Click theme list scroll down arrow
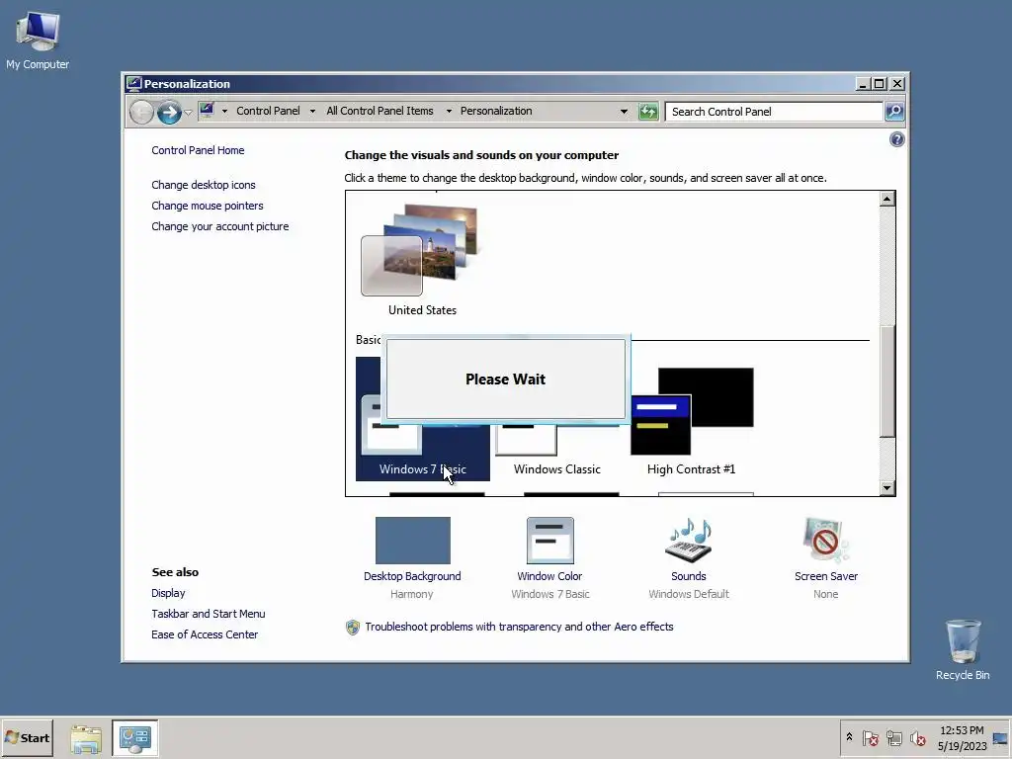This screenshot has height=759, width=1012. [886, 488]
